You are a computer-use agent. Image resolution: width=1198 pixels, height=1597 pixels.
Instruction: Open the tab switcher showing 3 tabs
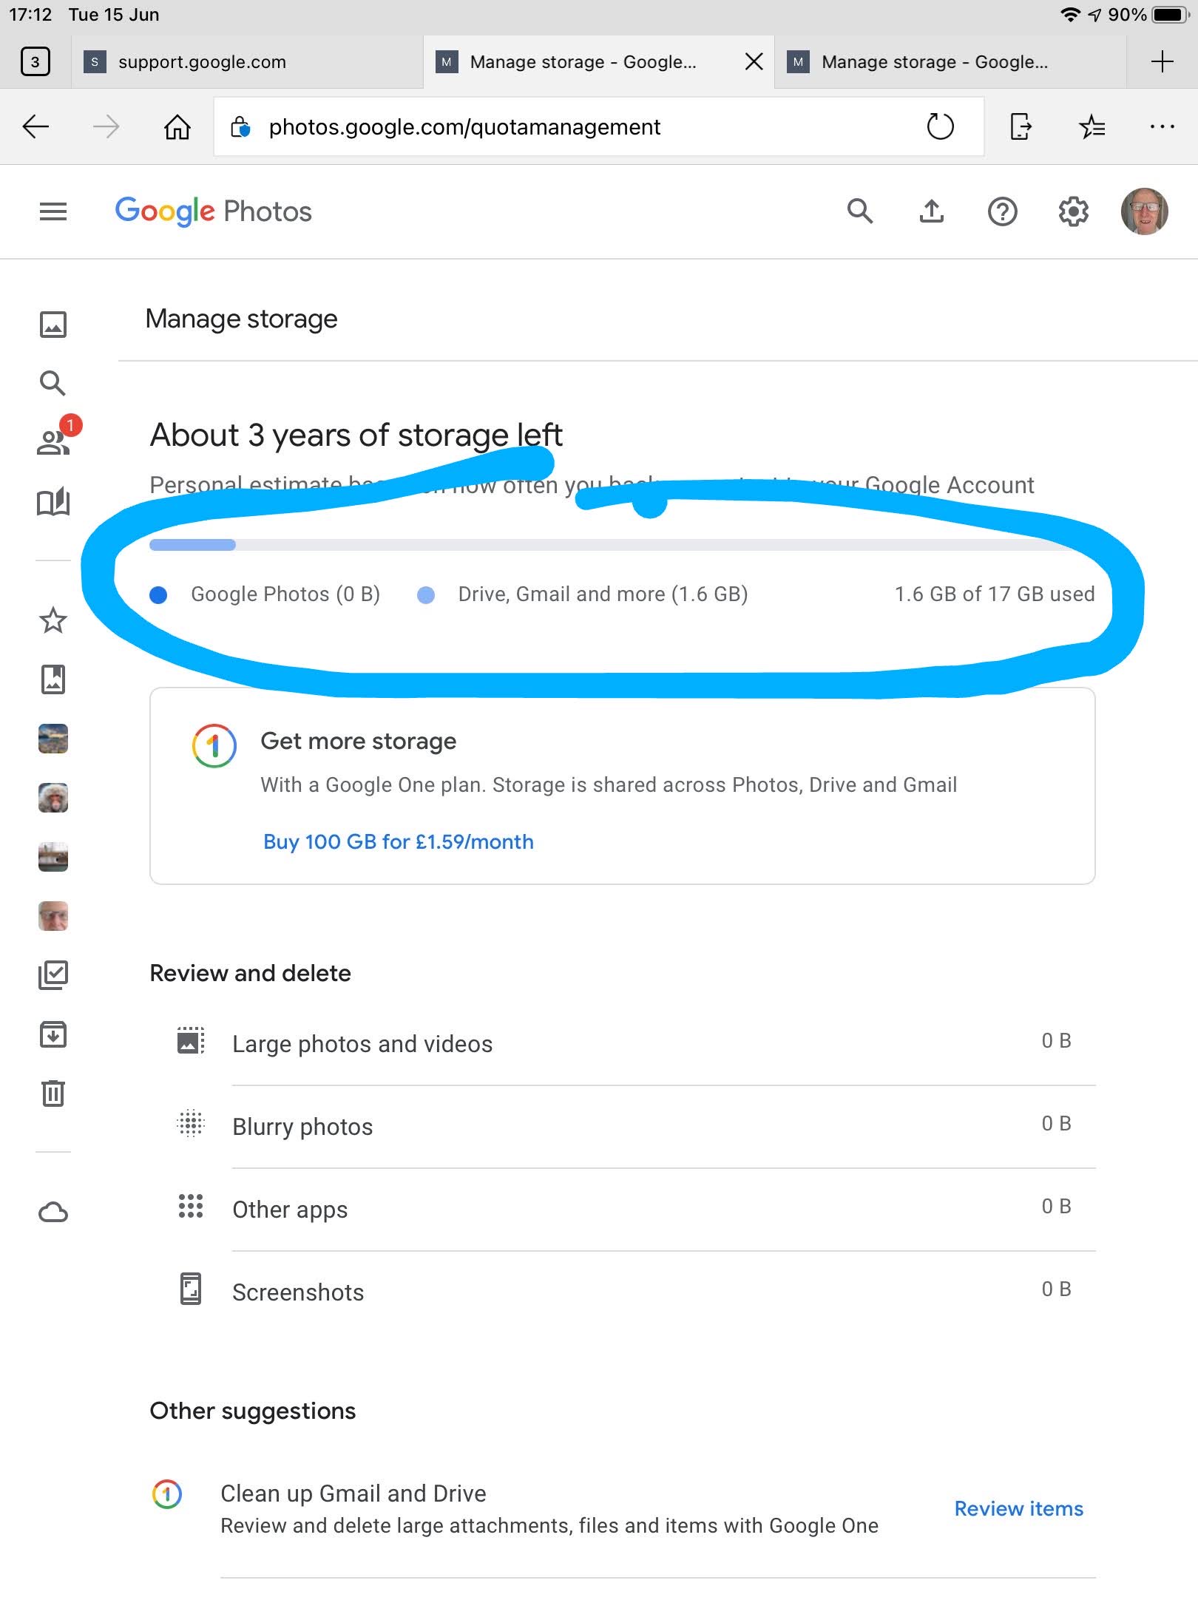pyautogui.click(x=35, y=61)
